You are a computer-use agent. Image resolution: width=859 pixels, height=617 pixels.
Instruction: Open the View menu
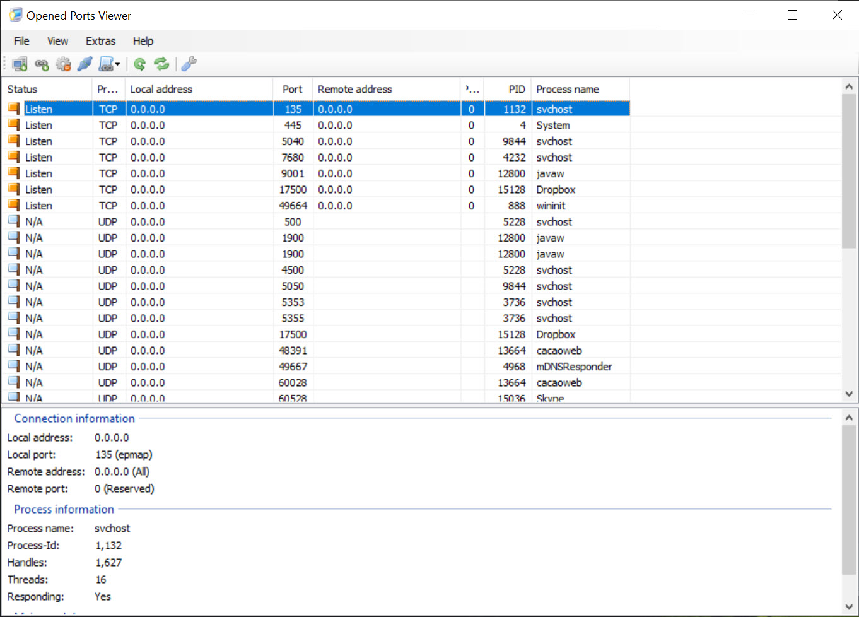tap(57, 41)
